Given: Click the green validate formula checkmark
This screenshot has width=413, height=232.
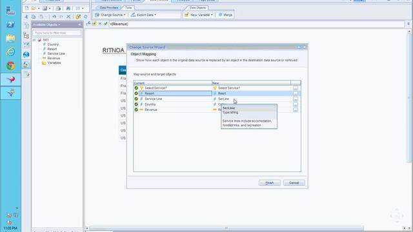Looking at the screenshot, I should pos(106,24).
